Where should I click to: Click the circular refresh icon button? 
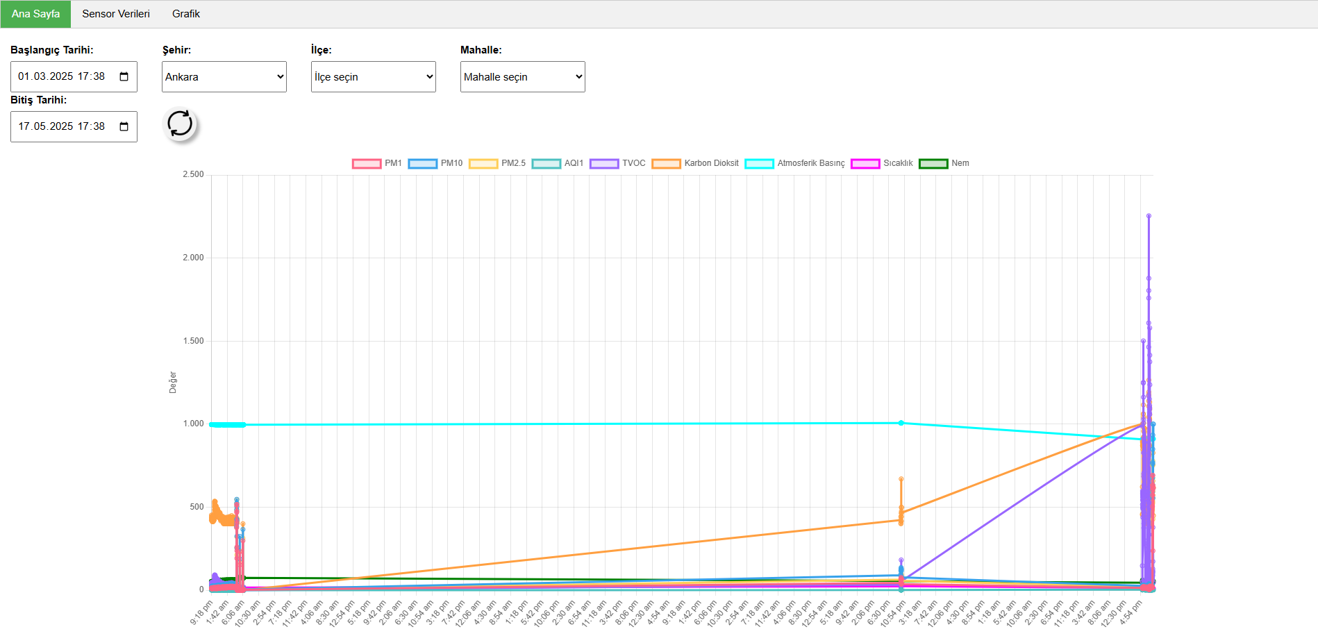[181, 124]
